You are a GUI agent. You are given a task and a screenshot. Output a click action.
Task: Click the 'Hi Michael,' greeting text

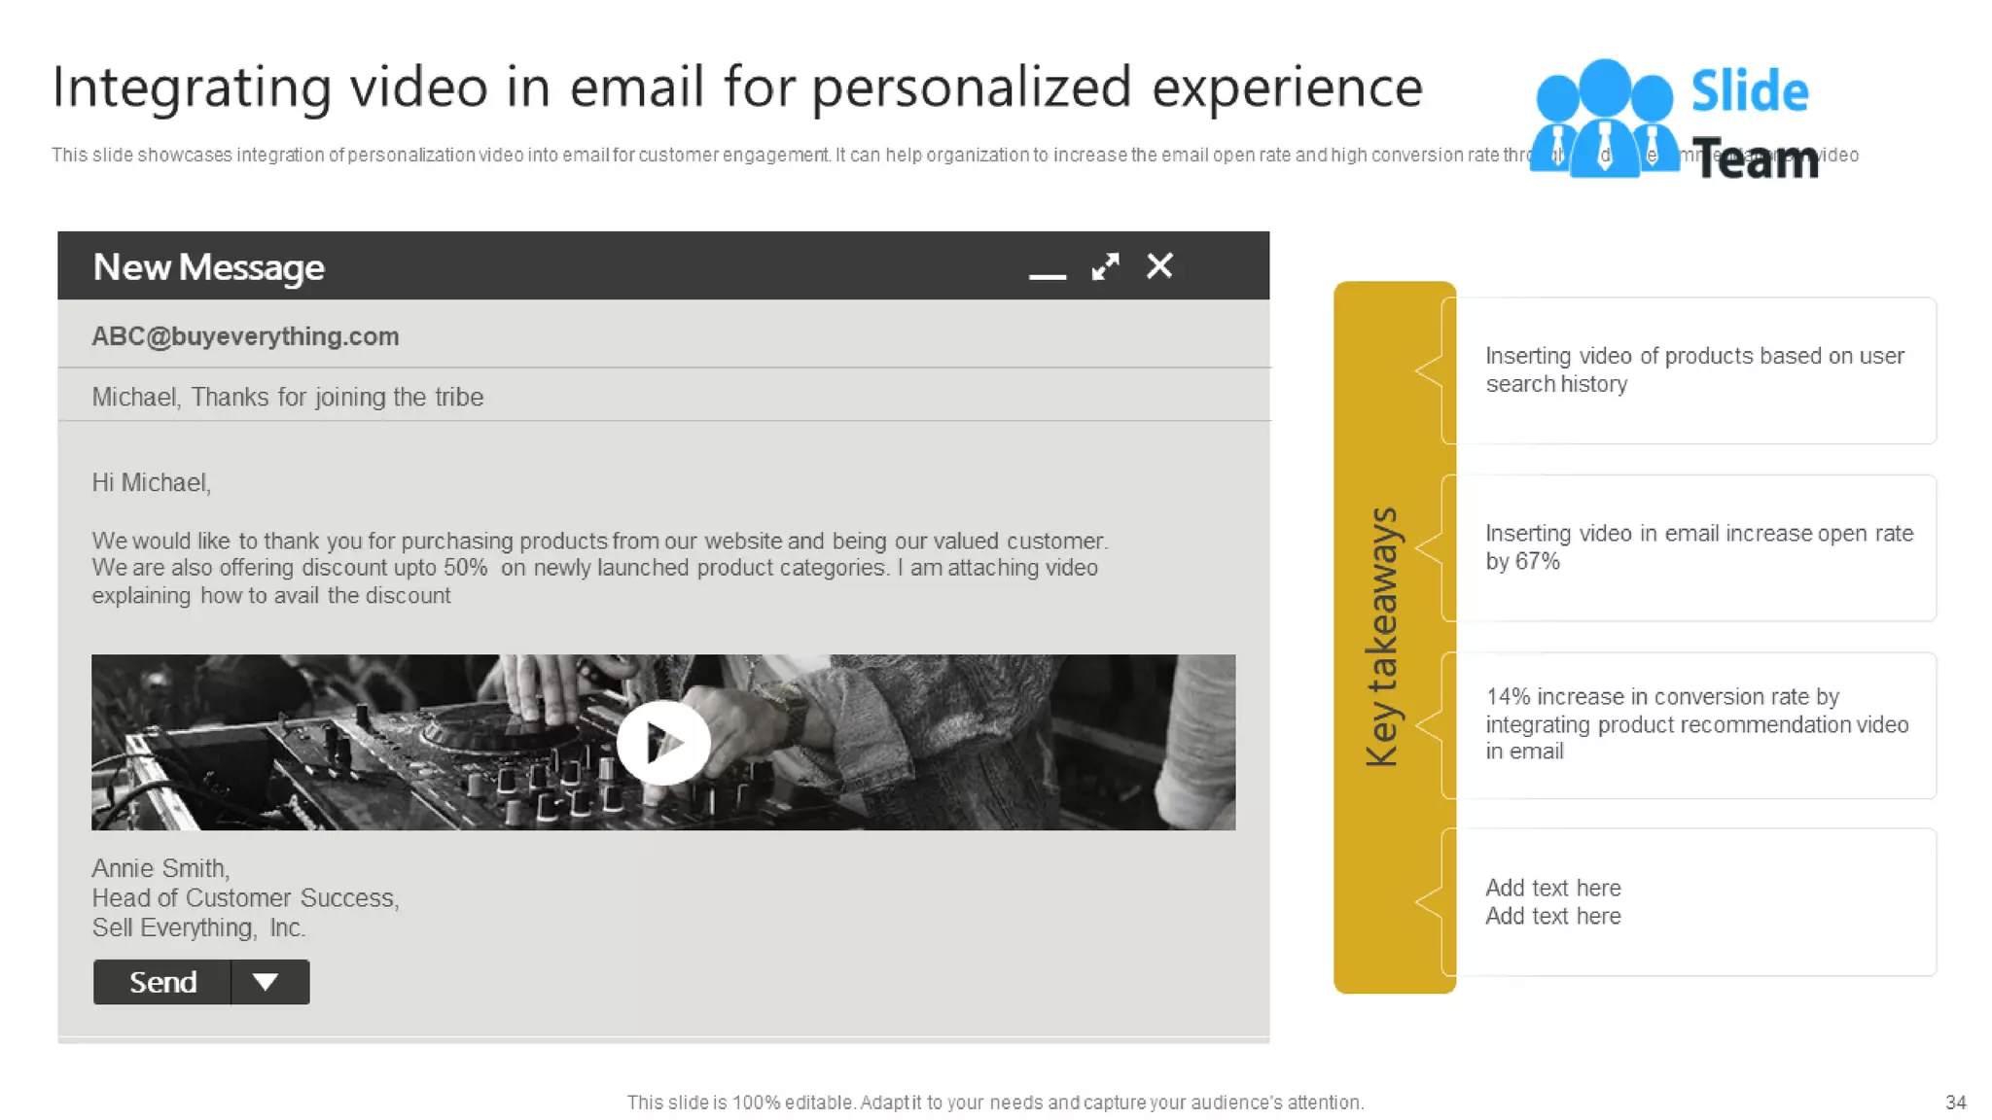click(151, 483)
